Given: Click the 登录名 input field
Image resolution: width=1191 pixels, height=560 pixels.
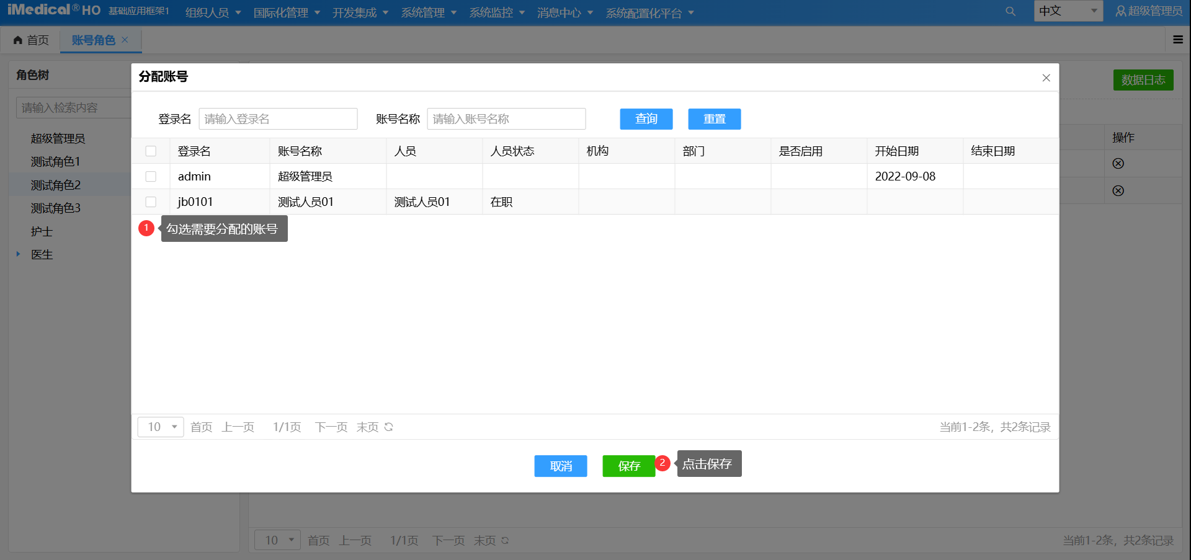Looking at the screenshot, I should 278,119.
